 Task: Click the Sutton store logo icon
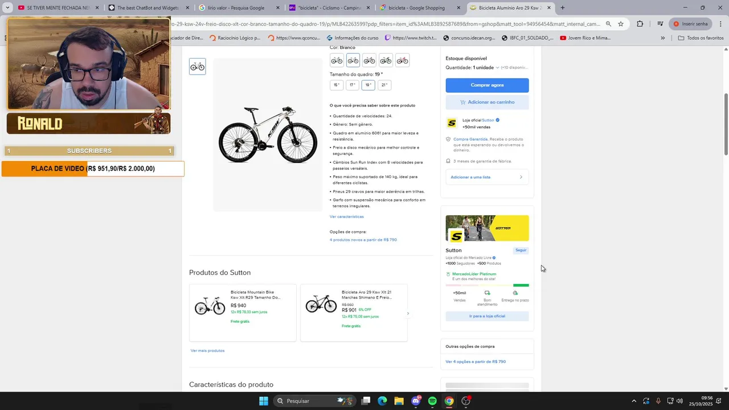[452, 123]
